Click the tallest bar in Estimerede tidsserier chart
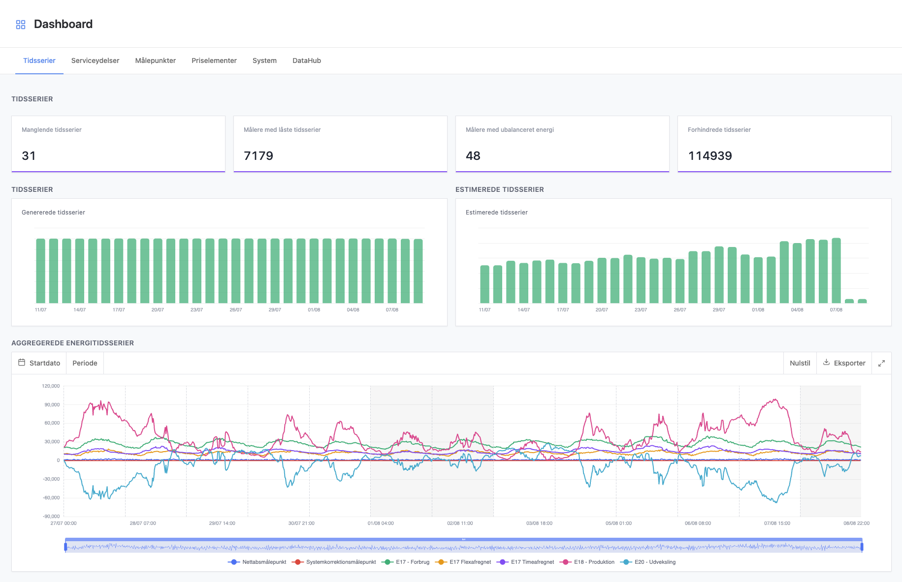902x582 pixels. pos(836,271)
